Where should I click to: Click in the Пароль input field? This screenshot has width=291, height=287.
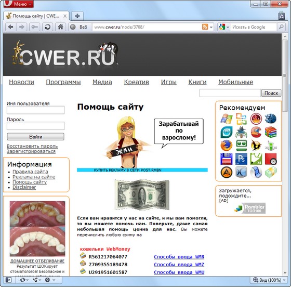point(36,126)
